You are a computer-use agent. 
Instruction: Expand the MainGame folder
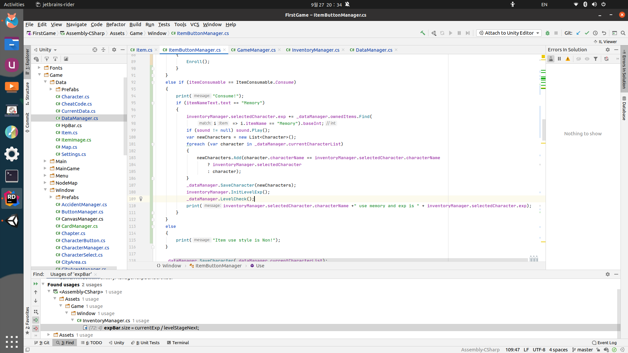45,168
